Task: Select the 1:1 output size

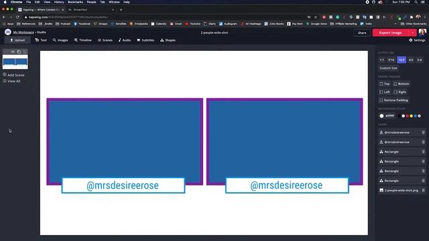Action: pos(382,60)
